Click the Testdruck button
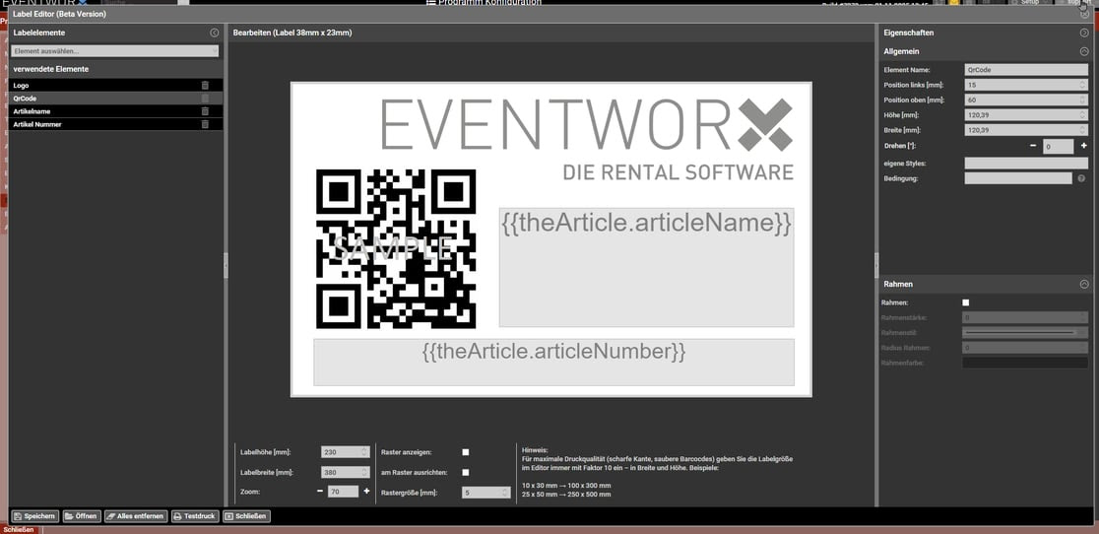1099x534 pixels. 194,516
